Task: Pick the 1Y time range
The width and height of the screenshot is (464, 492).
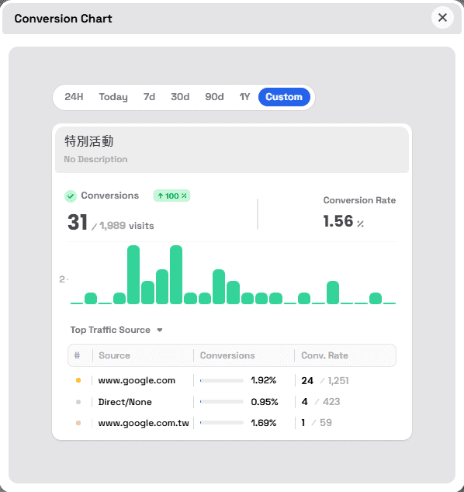Action: coord(244,97)
